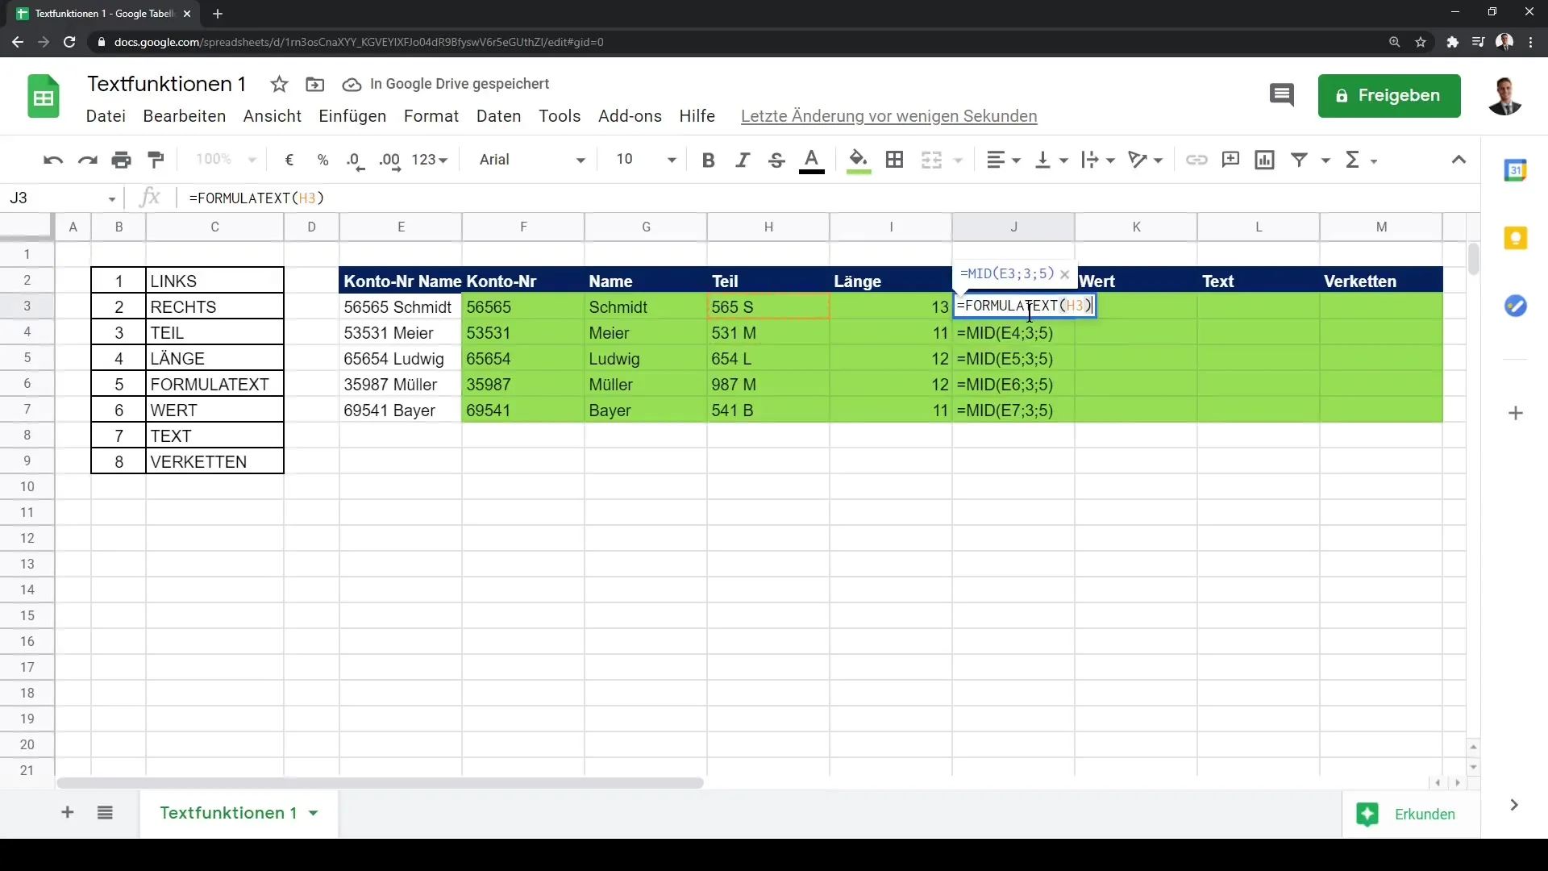The width and height of the screenshot is (1548, 871).
Task: Open Google Keep side panel
Action: tap(1516, 238)
